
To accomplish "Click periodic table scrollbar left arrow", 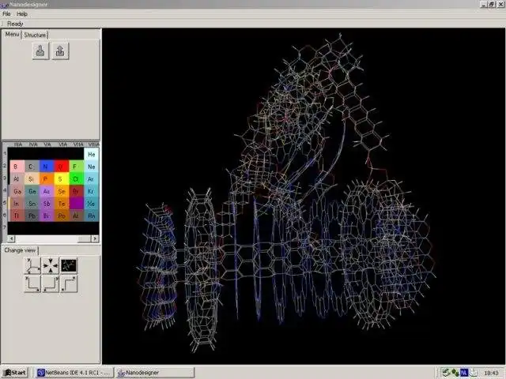I will click(11, 238).
